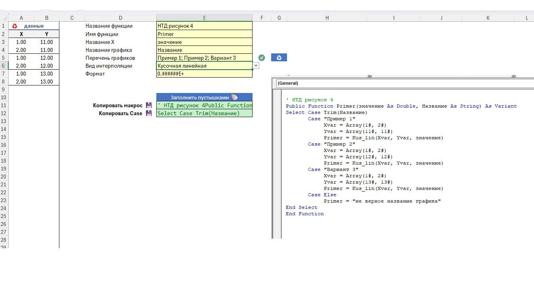
Task: Click the Формат cell with 0.######E+
Action: 204,74
